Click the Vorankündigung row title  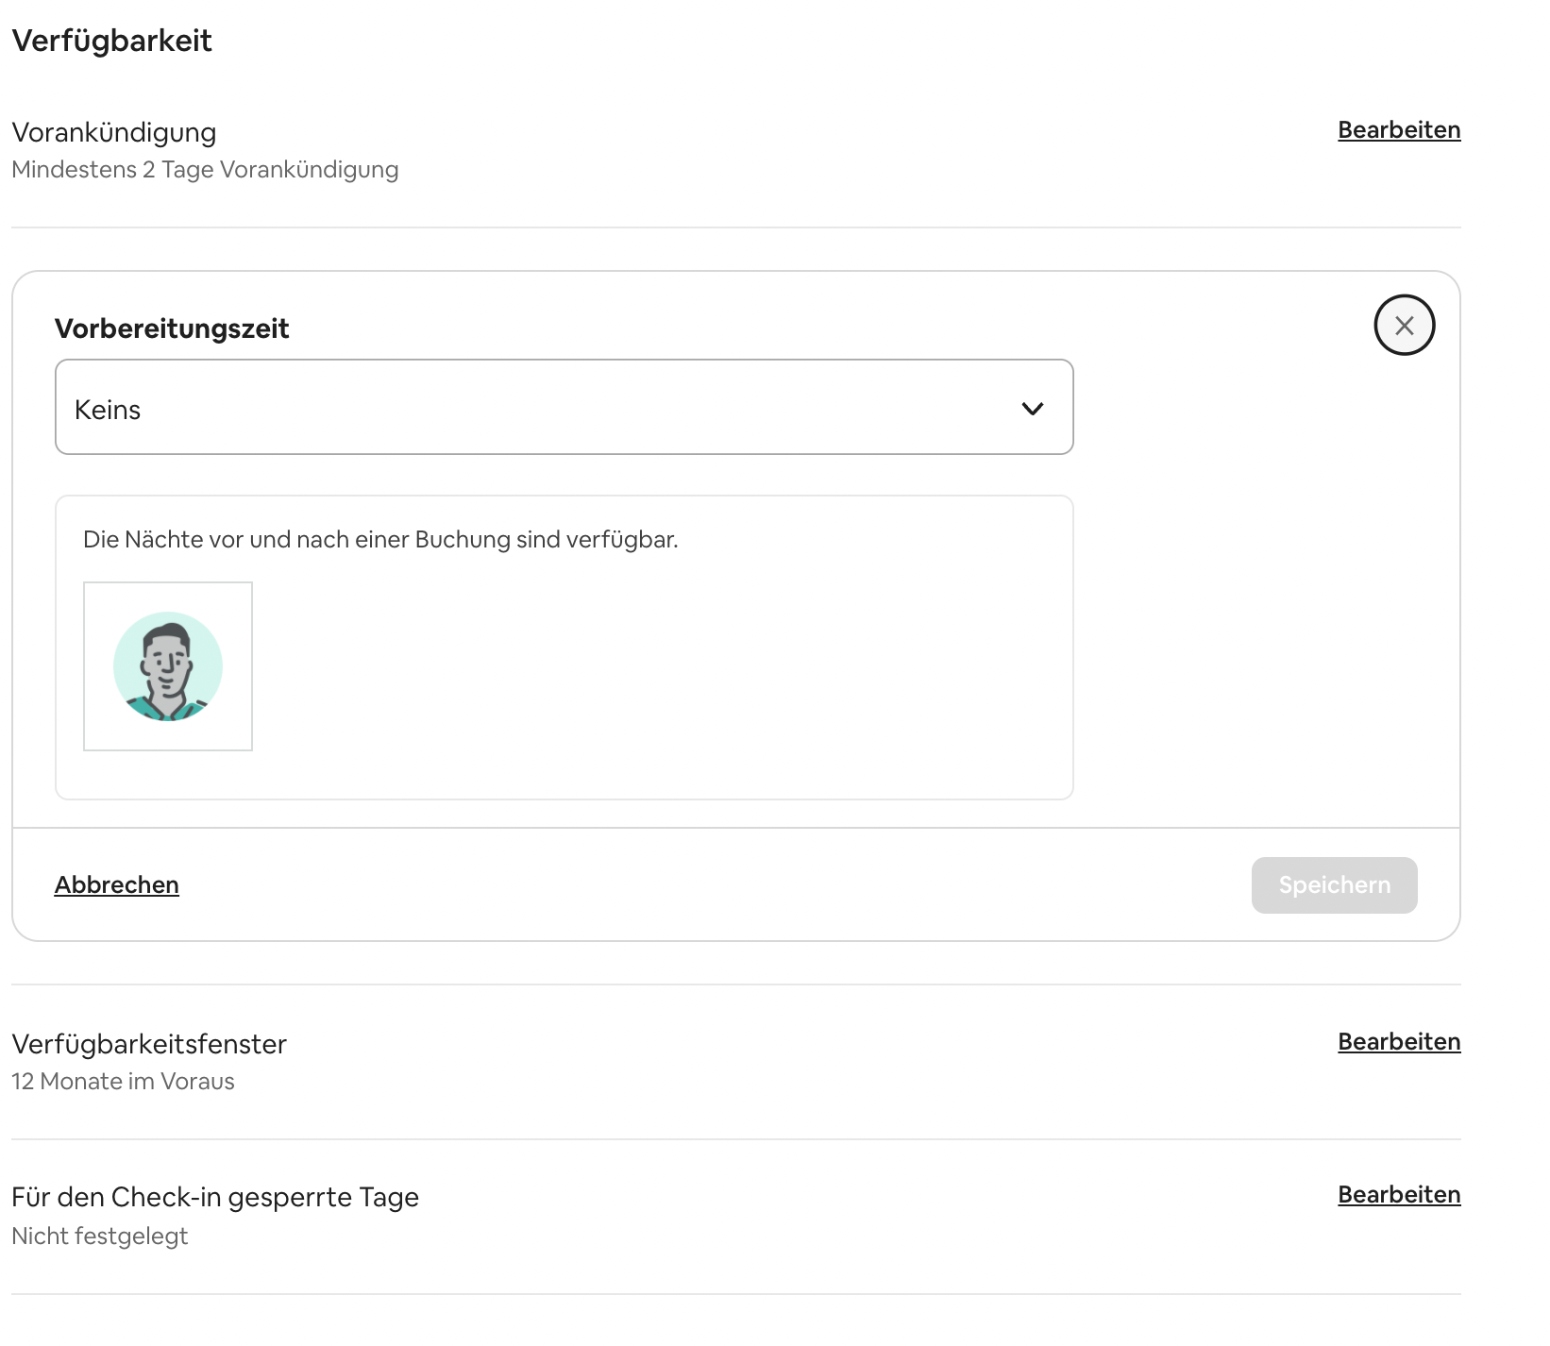114,132
